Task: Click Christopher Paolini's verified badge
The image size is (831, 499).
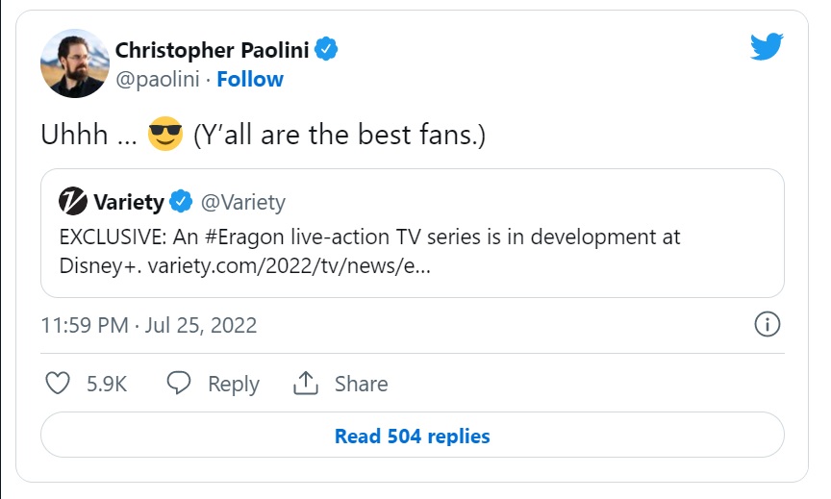Action: (326, 49)
